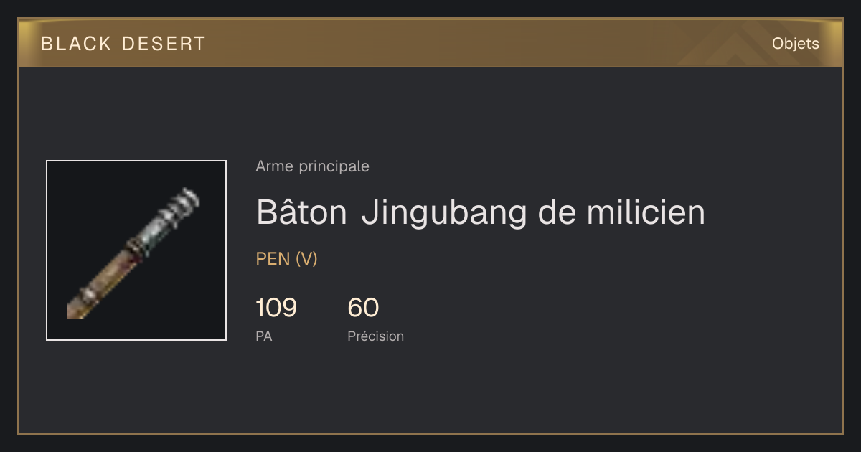Click the white-bordered item frame
The image size is (861, 452).
[x=136, y=250]
